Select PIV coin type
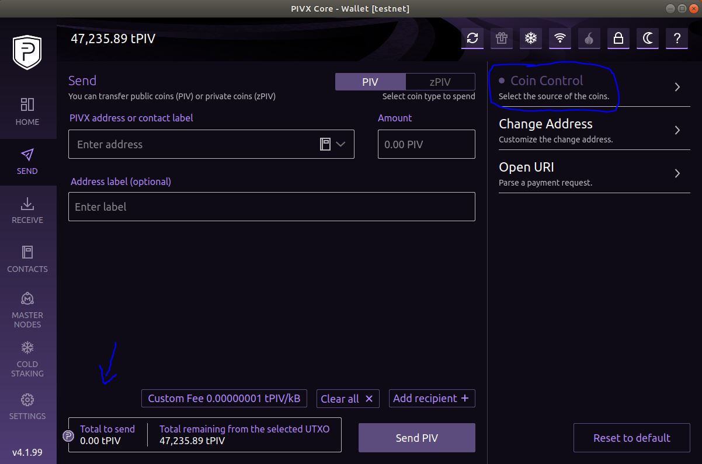The height and width of the screenshot is (464, 702). (x=370, y=82)
